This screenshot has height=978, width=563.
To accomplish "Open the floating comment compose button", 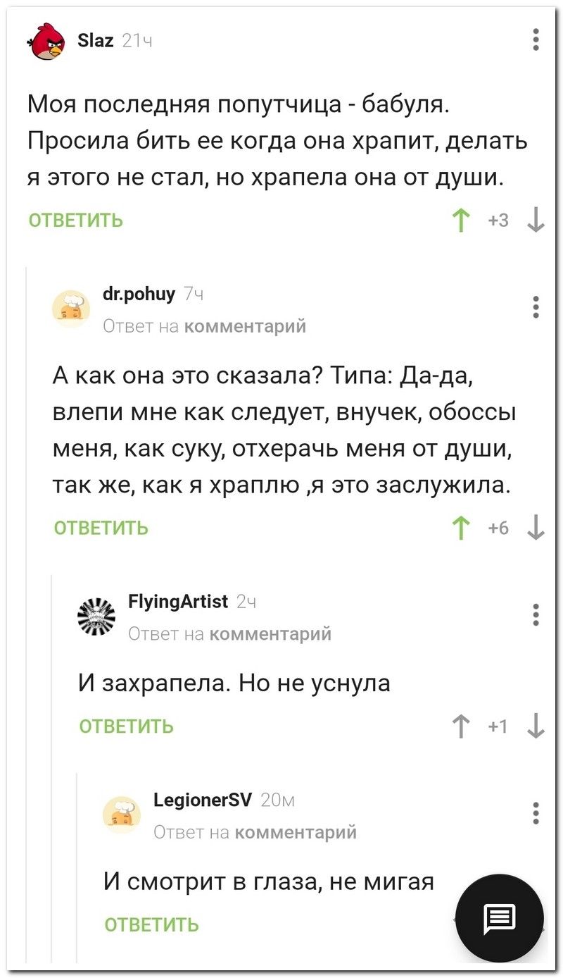I will point(500,917).
